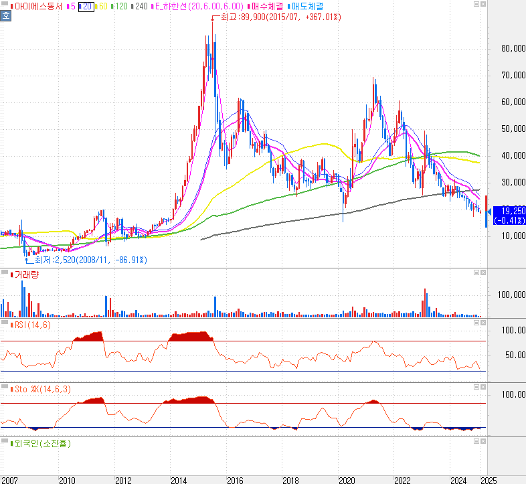The width and height of the screenshot is (526, 484).
Task: Click the current price tag 19,250
Action: [x=509, y=216]
